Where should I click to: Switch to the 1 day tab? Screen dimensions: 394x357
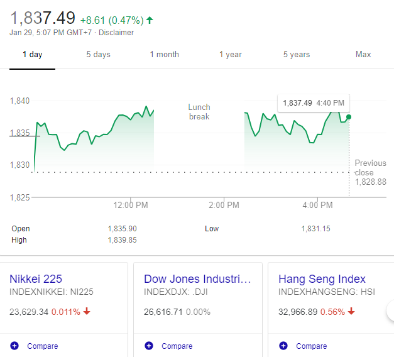click(33, 55)
